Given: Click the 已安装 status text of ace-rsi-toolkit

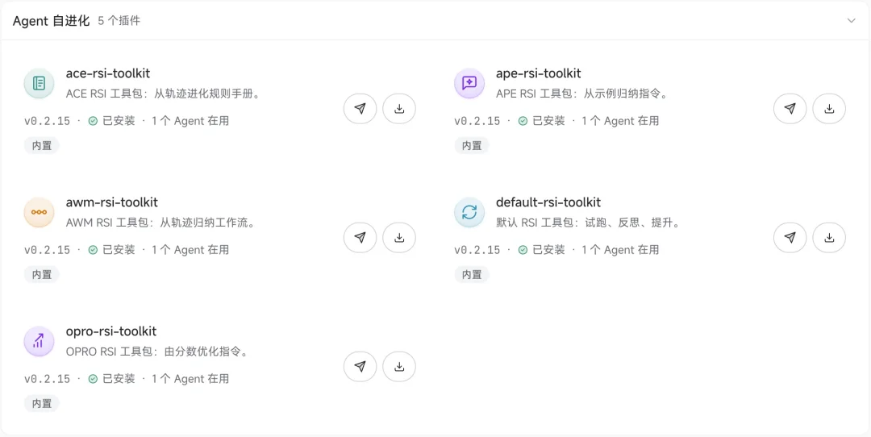Looking at the screenshot, I should point(119,121).
